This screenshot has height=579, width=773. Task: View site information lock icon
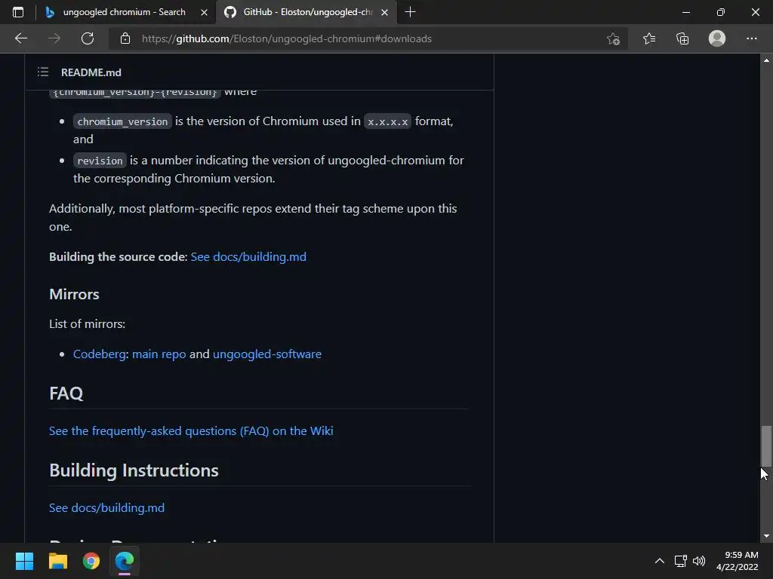coord(125,38)
